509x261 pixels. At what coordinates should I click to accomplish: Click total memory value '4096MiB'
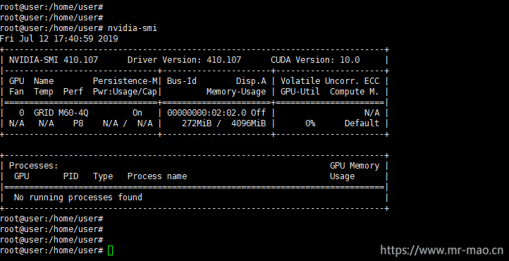[x=248, y=123]
